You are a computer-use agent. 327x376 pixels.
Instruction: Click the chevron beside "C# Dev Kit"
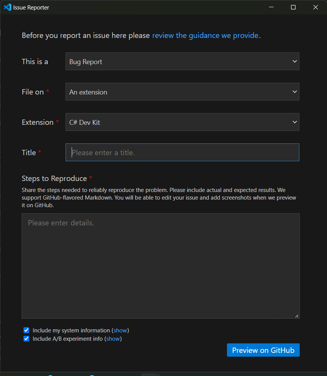(295, 122)
